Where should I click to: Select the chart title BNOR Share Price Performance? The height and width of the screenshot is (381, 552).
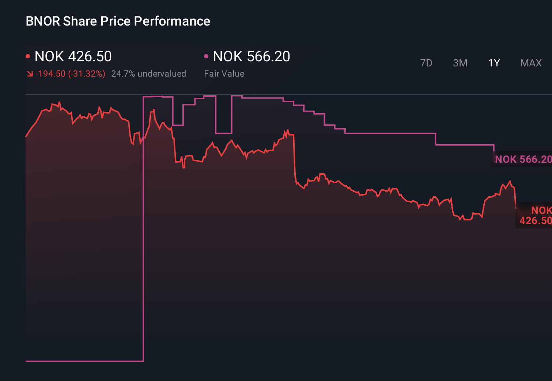pos(117,21)
